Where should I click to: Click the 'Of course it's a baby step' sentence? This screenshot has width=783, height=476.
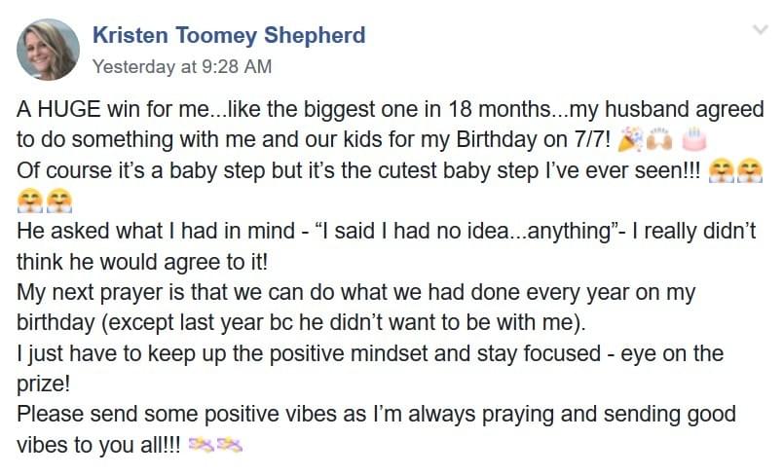pos(358,170)
